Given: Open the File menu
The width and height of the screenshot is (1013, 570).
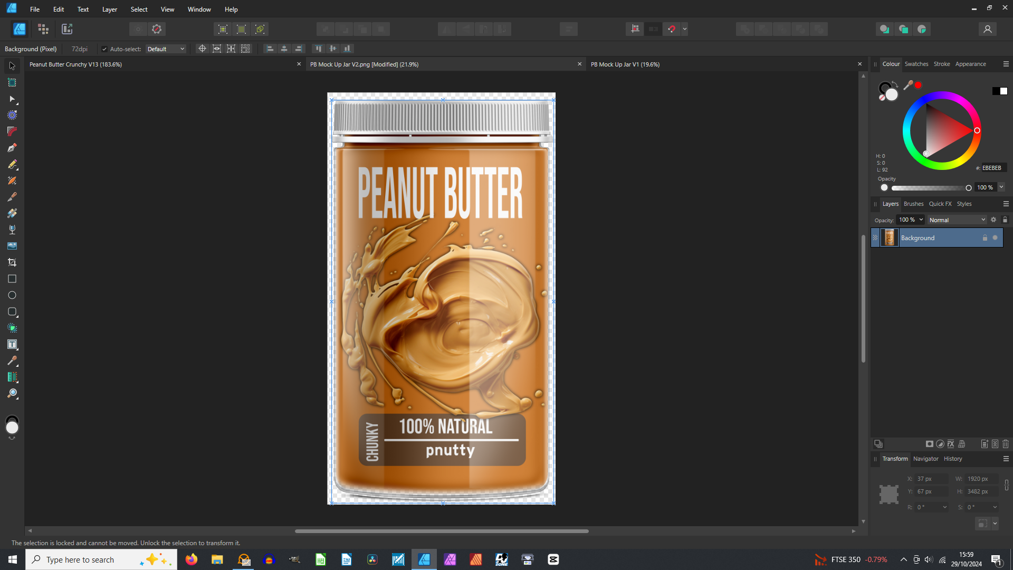Looking at the screenshot, I should [35, 9].
